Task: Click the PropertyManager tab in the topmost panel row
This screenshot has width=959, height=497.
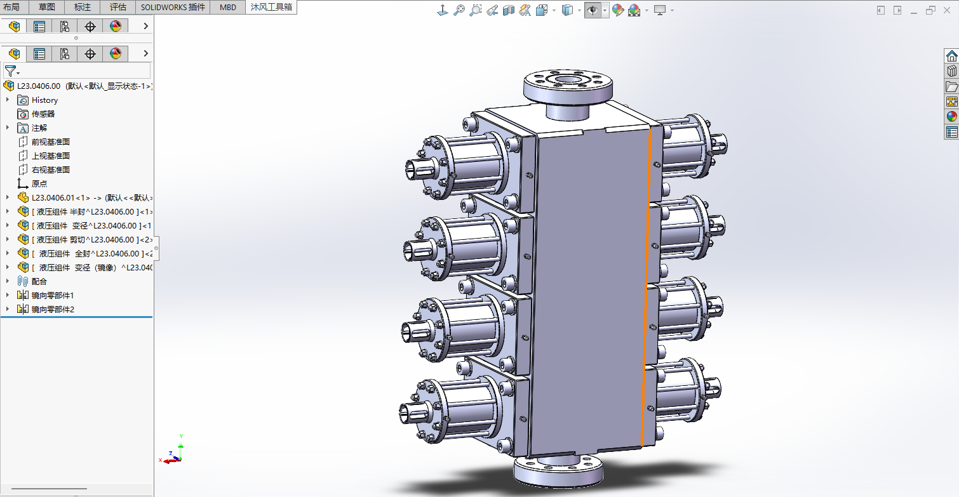Action: 39,26
